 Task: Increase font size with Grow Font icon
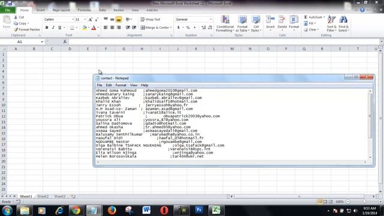[x=91, y=19]
